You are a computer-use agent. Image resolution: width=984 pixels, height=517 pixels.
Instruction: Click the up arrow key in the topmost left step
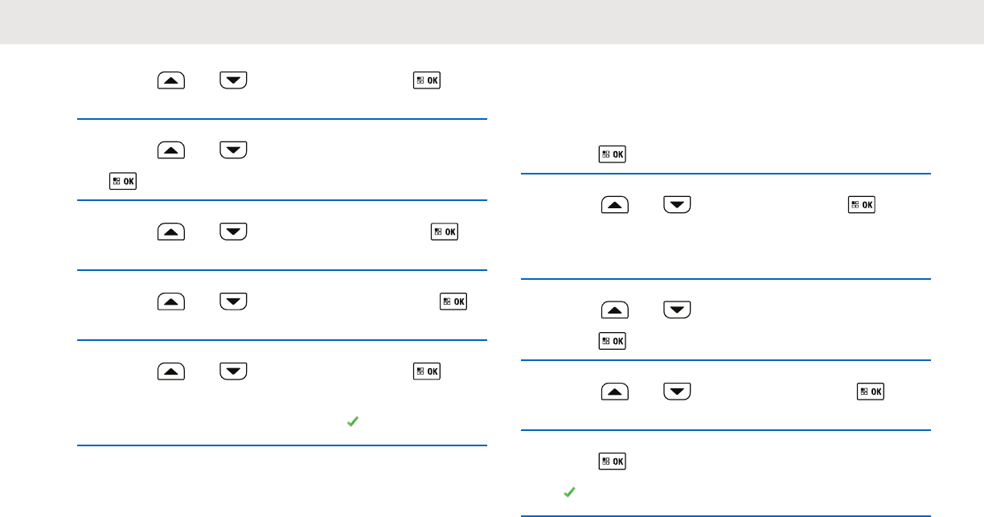171,80
